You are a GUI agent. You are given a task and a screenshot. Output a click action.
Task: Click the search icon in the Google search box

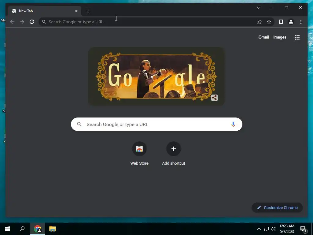click(x=79, y=124)
